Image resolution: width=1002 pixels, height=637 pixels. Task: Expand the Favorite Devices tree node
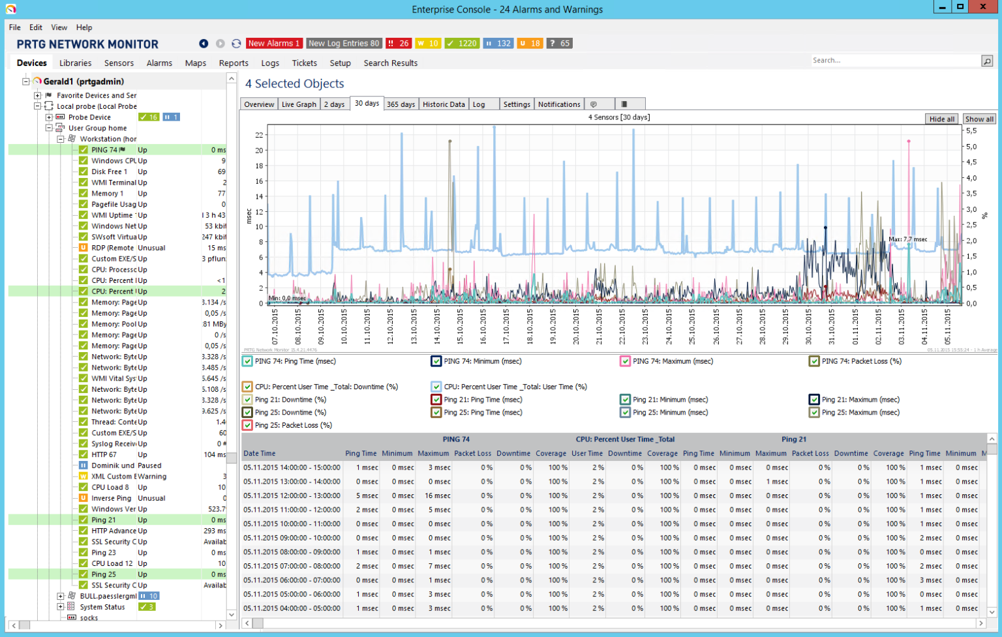(37, 95)
